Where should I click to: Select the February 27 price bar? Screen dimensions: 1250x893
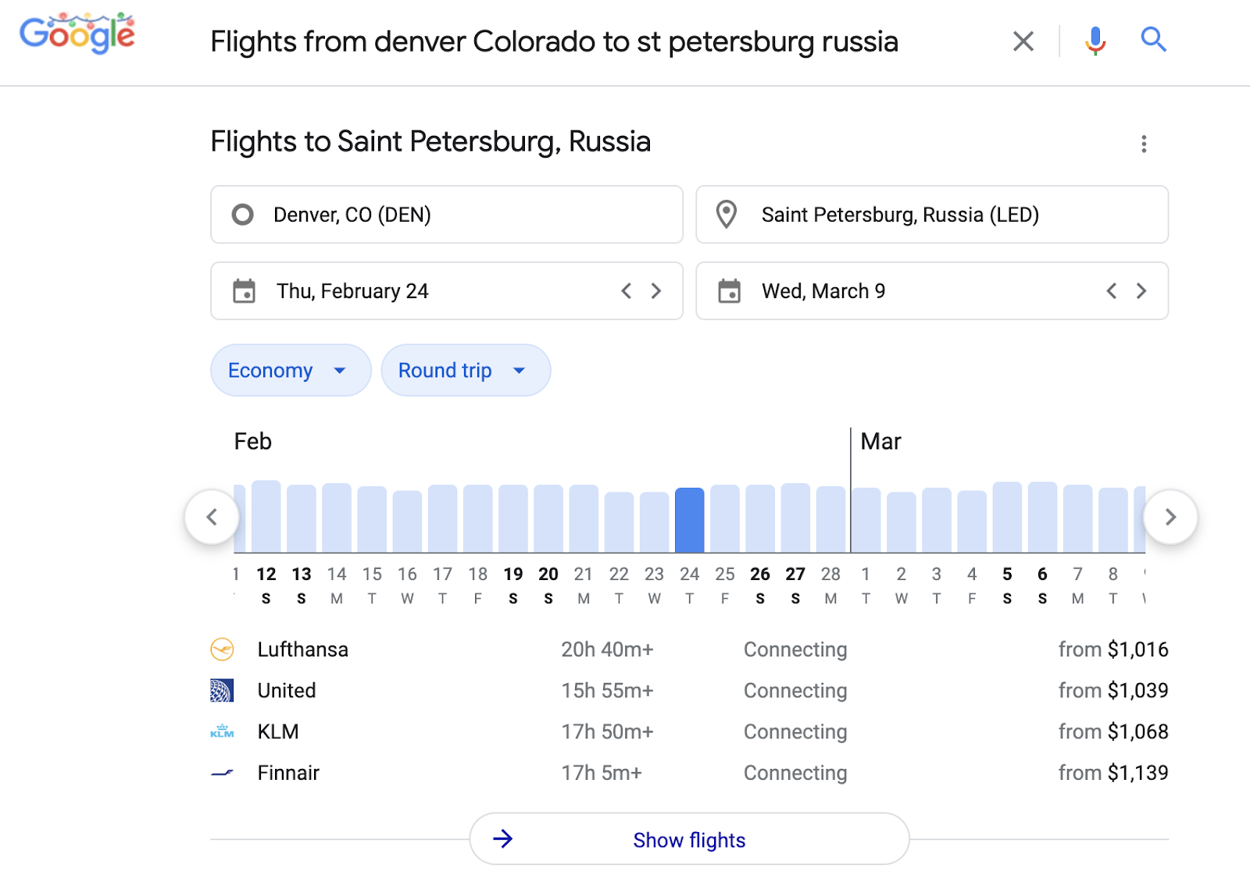coord(795,518)
